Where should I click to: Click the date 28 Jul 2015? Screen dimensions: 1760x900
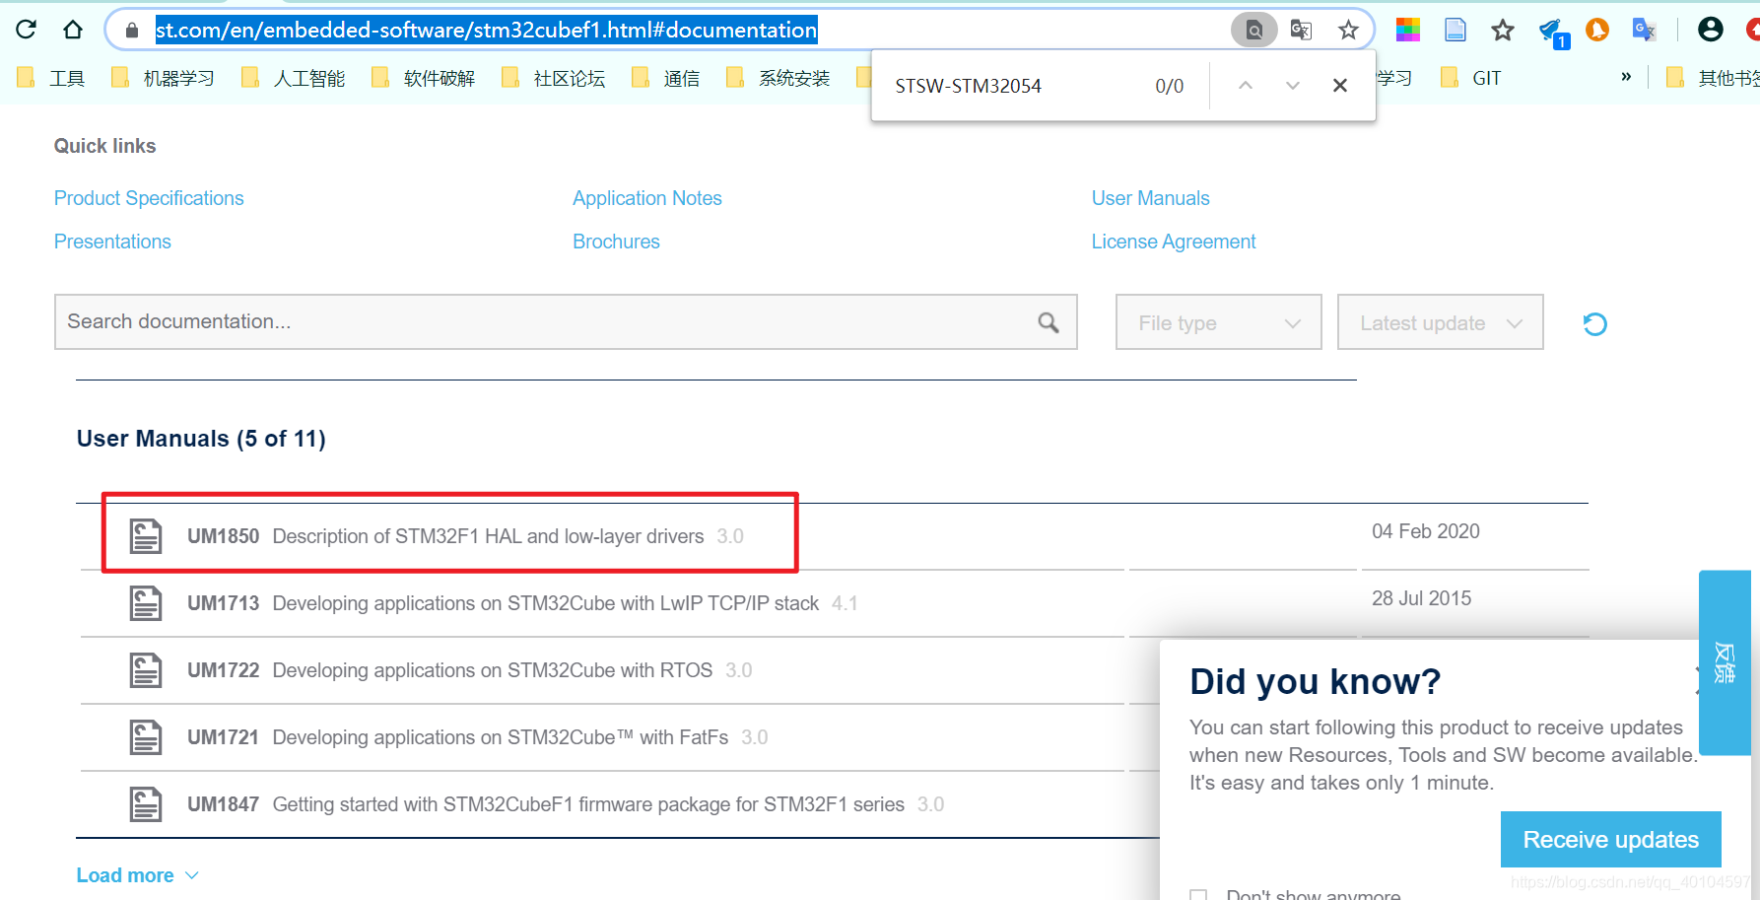(x=1421, y=598)
